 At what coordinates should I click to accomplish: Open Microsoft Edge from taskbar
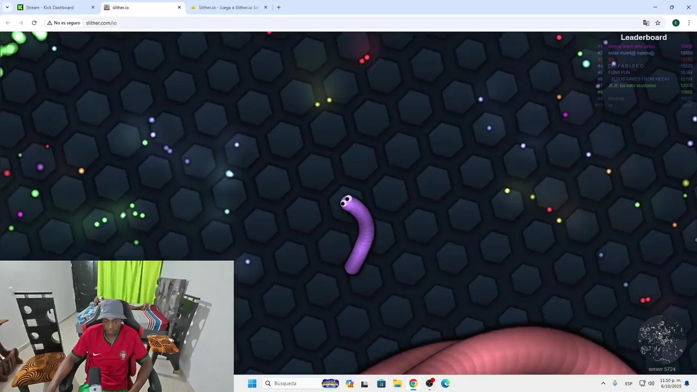[445, 383]
